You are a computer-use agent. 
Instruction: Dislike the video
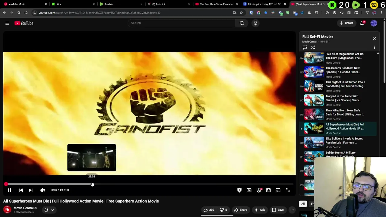point(223,210)
